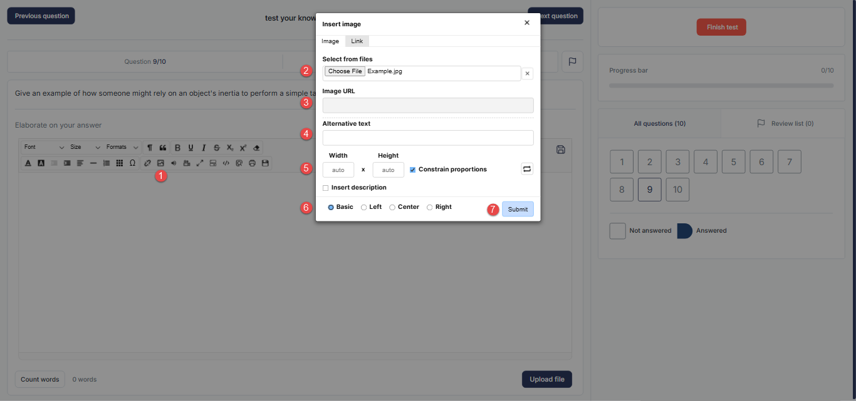Flag question 9 for review

(x=572, y=62)
